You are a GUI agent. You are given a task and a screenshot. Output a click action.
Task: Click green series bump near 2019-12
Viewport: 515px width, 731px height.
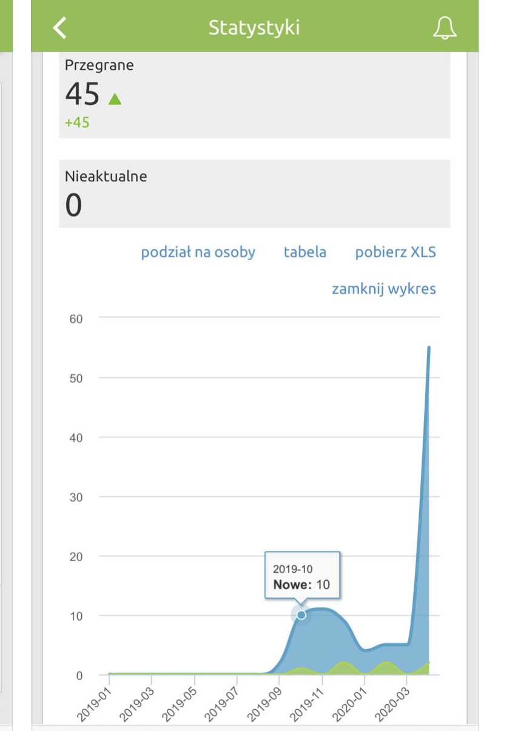tap(343, 665)
